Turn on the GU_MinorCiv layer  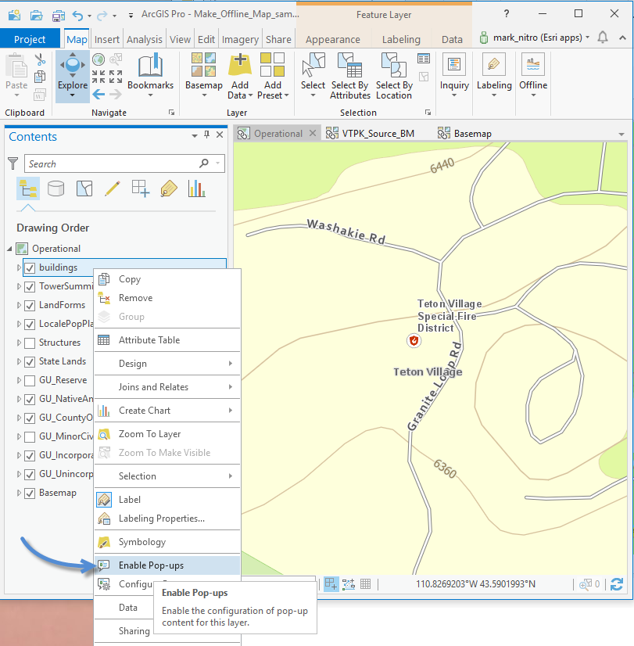click(x=30, y=436)
